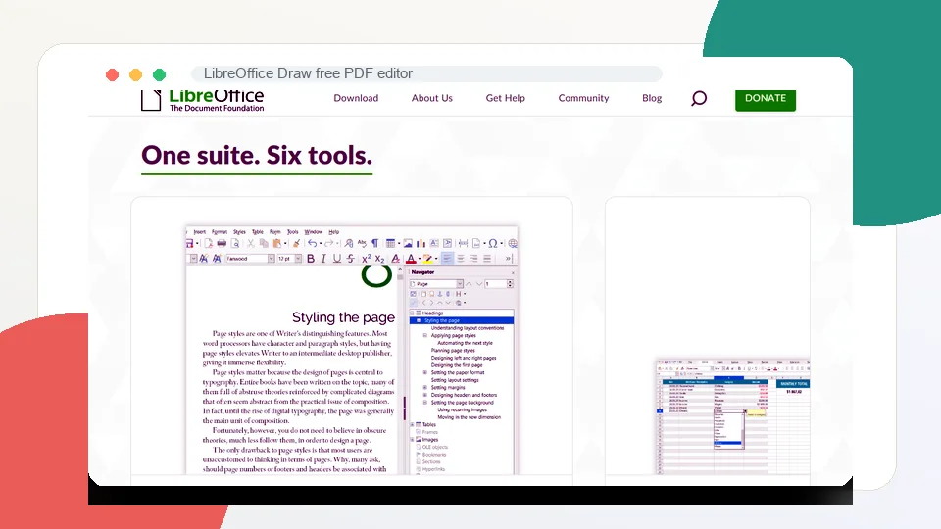Click the Subscript x₂ icon
Screen dimensions: 941x529
[380, 259]
